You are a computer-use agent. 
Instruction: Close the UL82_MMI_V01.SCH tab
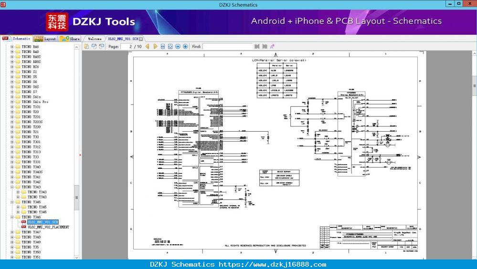tap(141, 39)
